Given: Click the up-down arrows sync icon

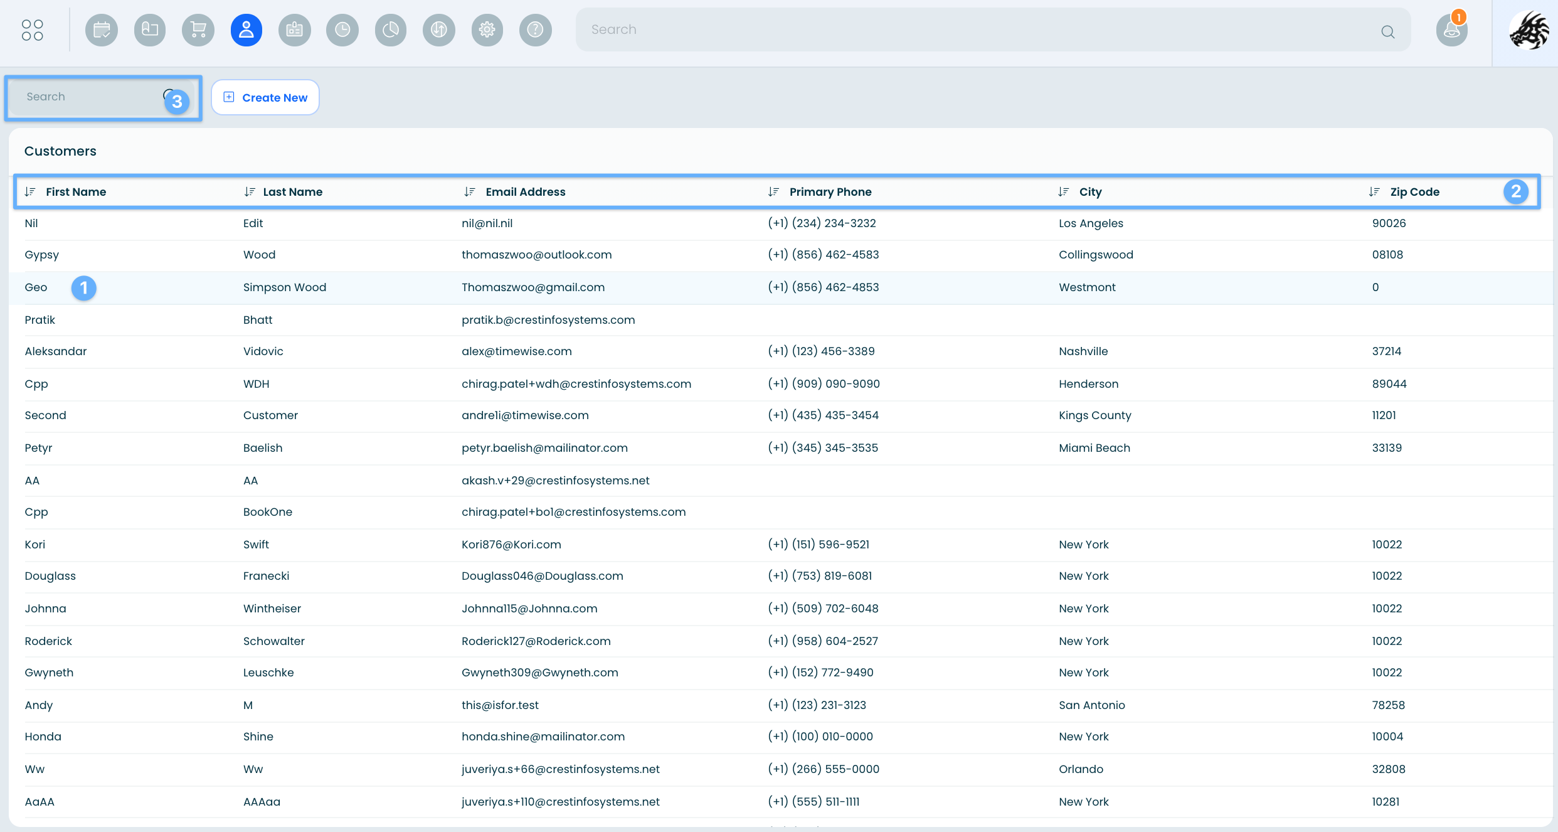Looking at the screenshot, I should 439,29.
